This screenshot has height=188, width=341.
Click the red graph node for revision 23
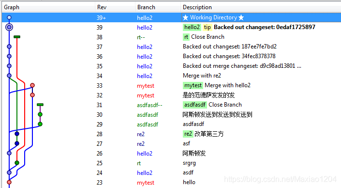(9, 182)
